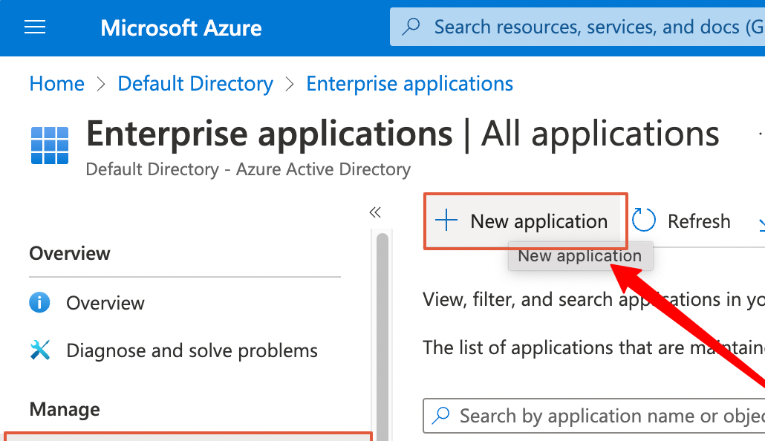
Task: Click the circular Refresh arrow icon
Action: coord(643,220)
